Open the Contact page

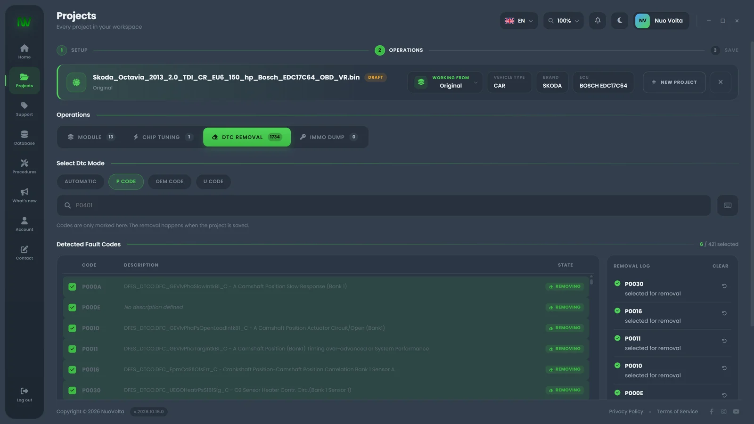[24, 253]
